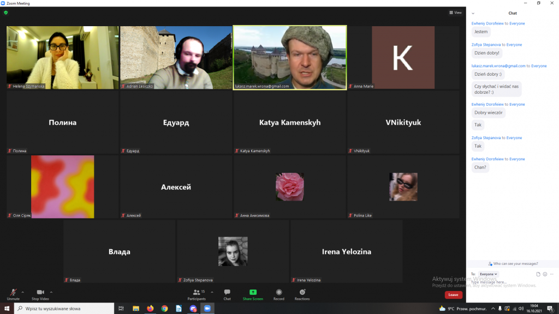559x314 pixels.
Task: Open the Everyone recipient dropdown
Action: [488, 274]
